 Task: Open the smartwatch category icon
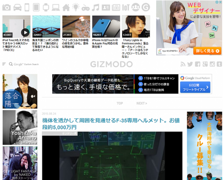(46, 7)
